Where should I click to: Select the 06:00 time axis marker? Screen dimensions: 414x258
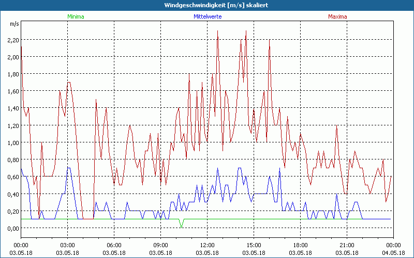click(x=114, y=245)
